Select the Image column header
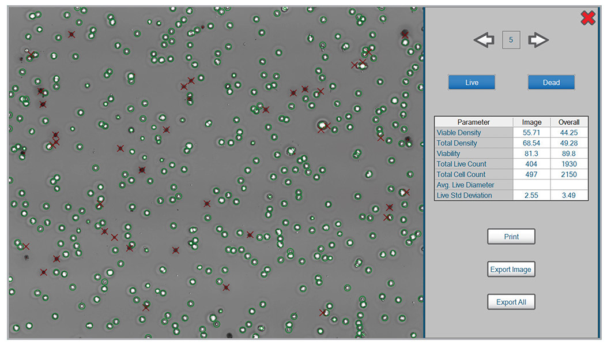Image resolution: width=611 pixels, height=348 pixels. [x=531, y=122]
